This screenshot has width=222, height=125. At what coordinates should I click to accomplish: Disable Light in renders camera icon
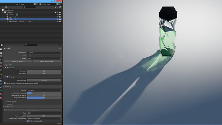pyautogui.click(x=60, y=17)
